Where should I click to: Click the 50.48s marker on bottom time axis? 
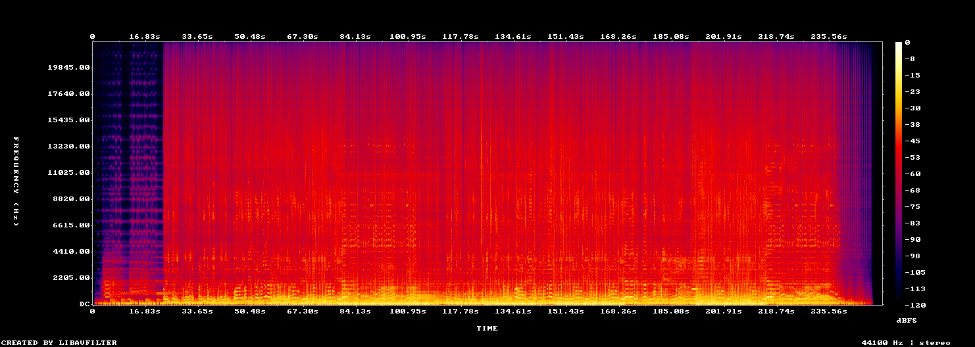[250, 311]
